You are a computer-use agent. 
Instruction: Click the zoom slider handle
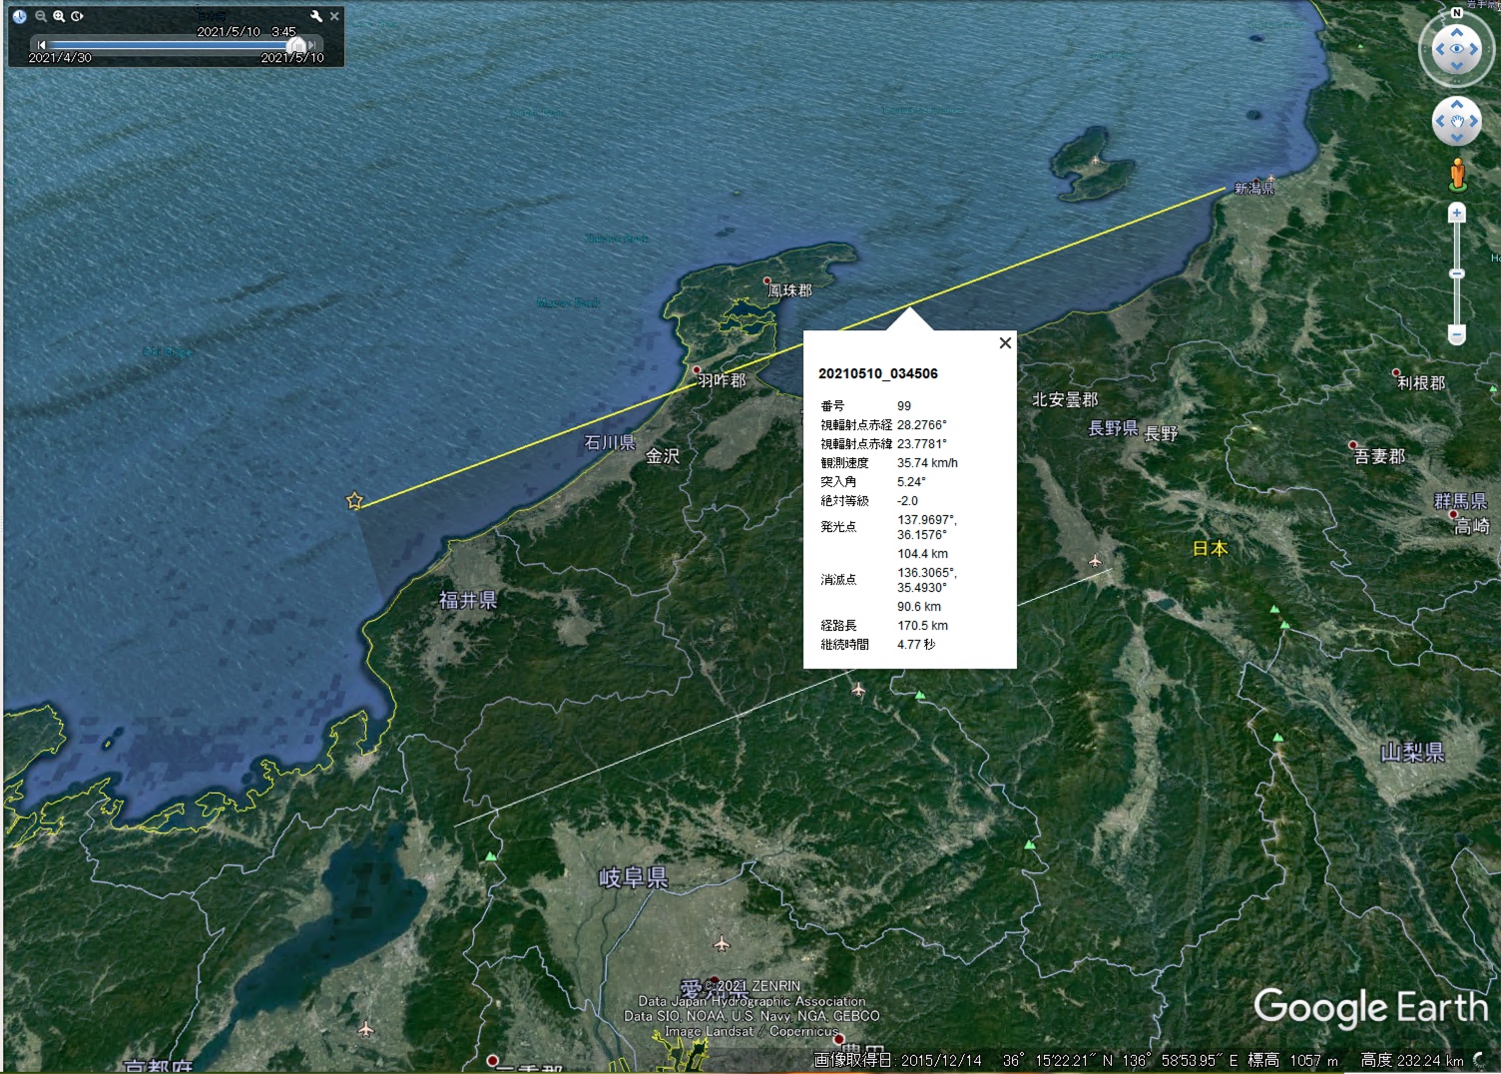[x=1457, y=273]
